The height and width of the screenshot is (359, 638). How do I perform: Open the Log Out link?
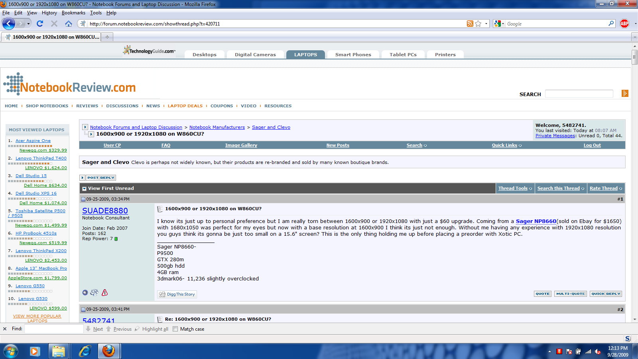point(592,145)
